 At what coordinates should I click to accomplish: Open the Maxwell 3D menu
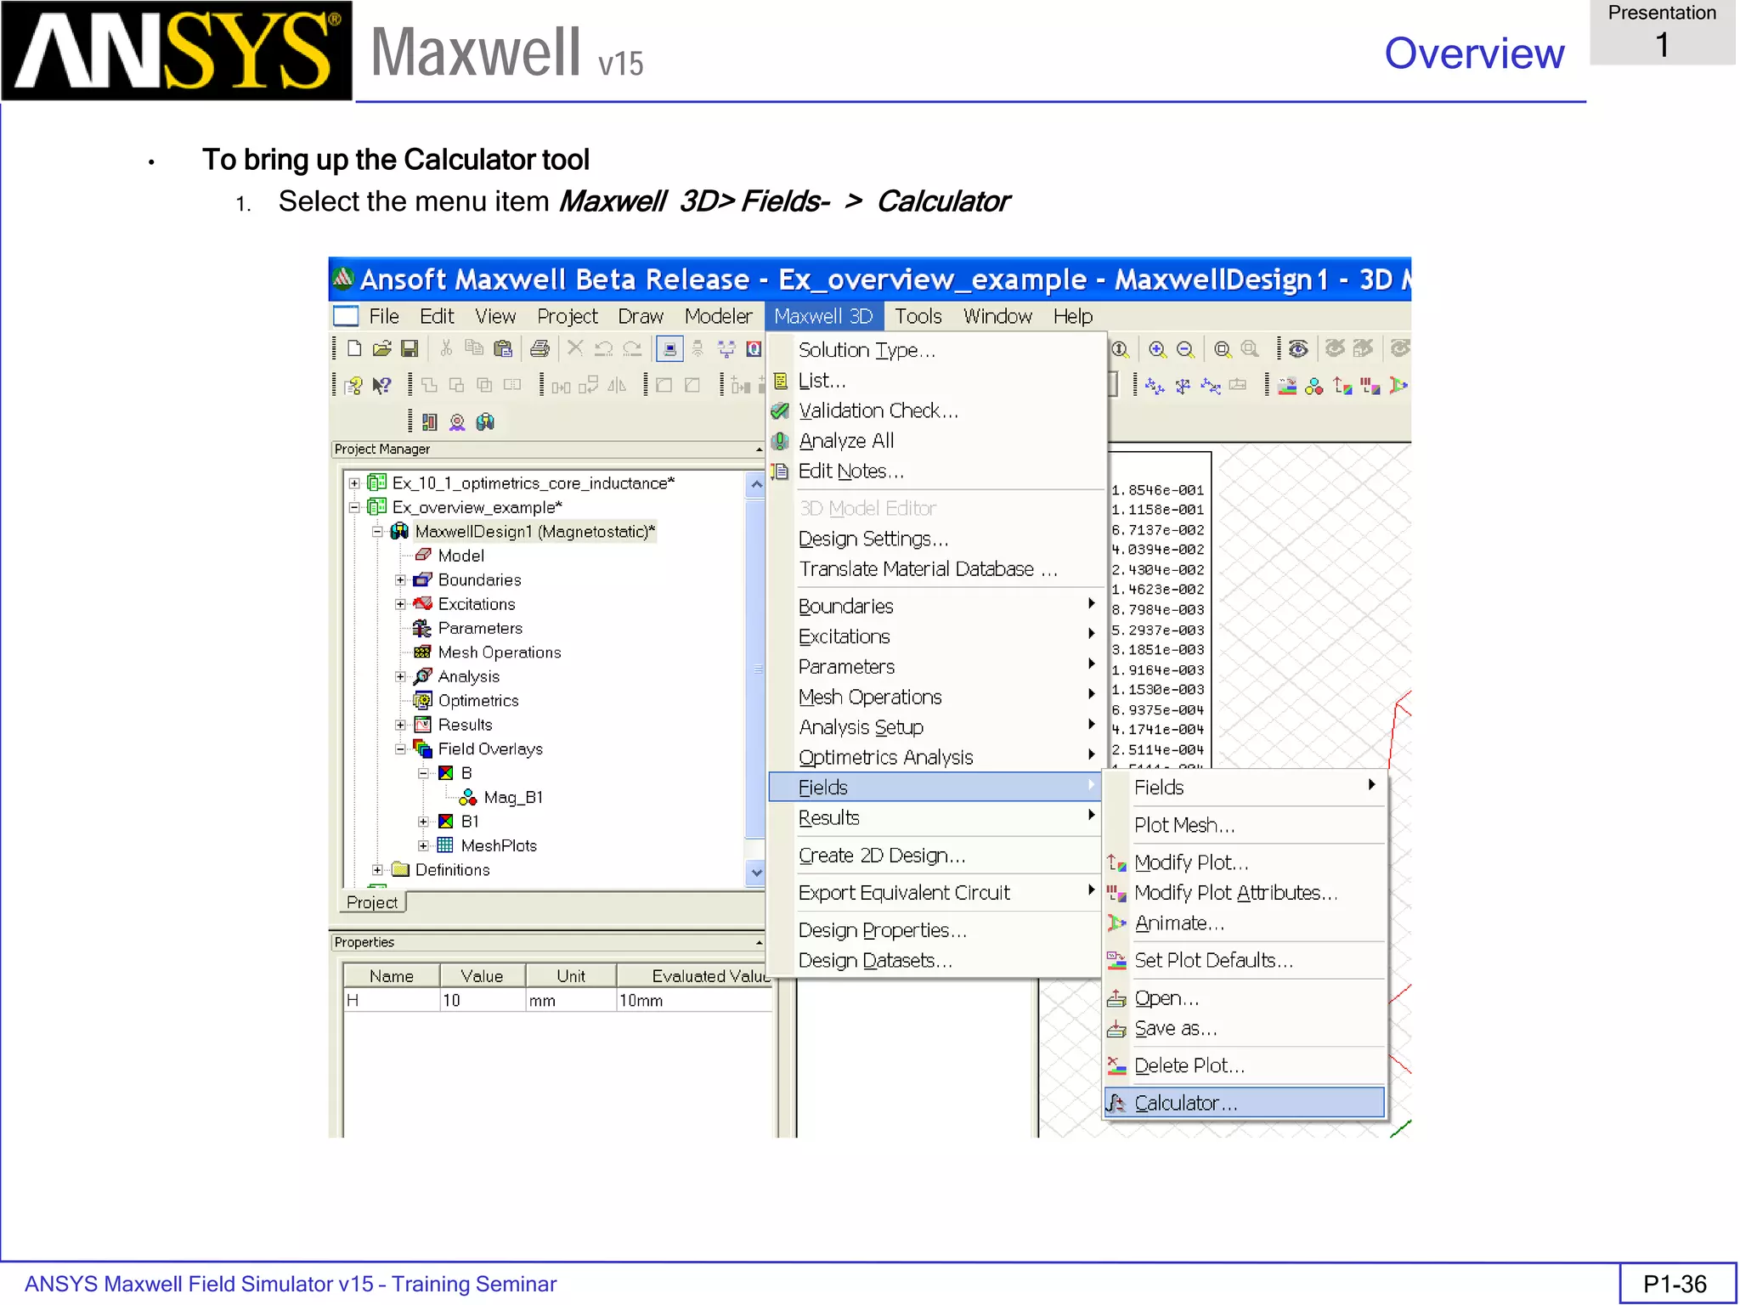(x=823, y=316)
